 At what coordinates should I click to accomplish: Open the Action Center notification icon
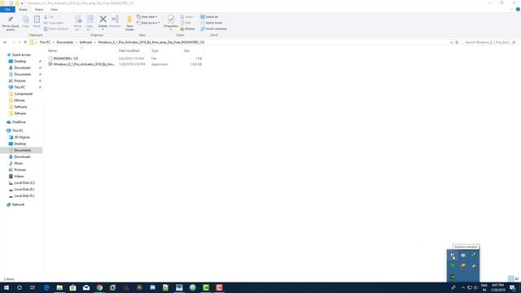[512, 287]
